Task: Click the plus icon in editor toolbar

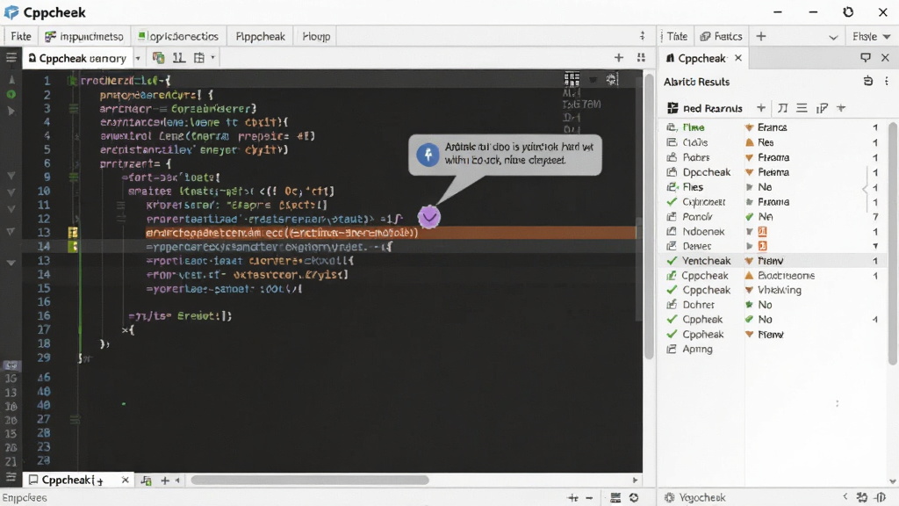Action: pos(619,57)
